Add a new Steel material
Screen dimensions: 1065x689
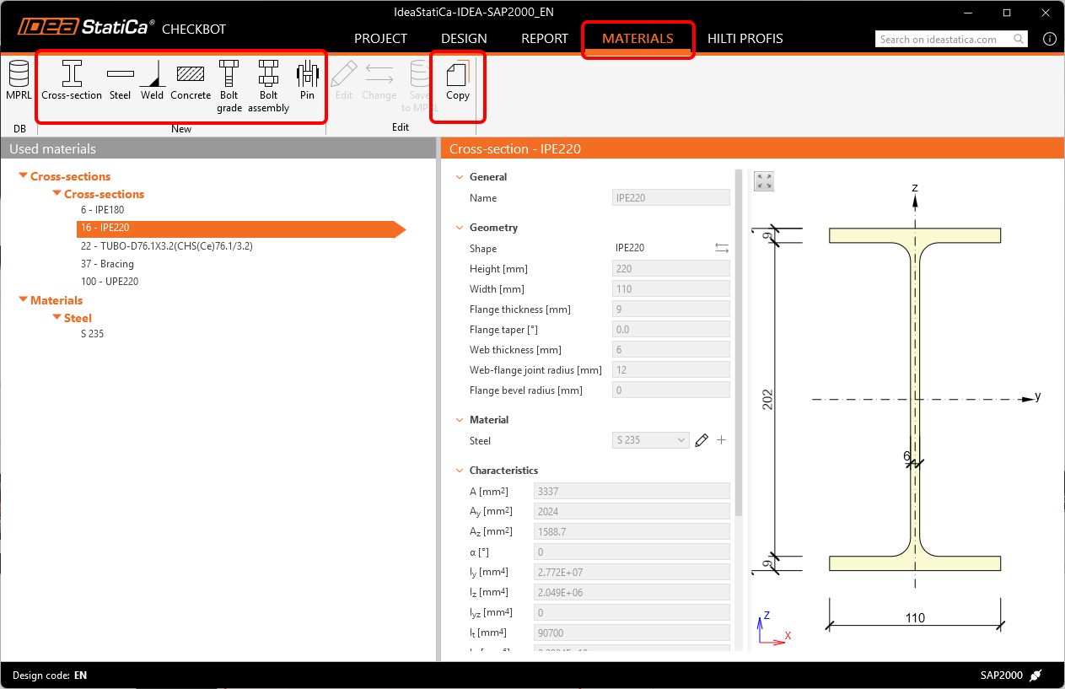(120, 81)
